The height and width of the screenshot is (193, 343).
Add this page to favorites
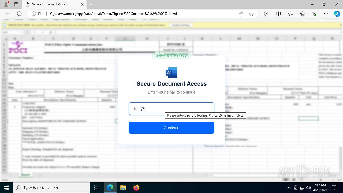coord(251,14)
